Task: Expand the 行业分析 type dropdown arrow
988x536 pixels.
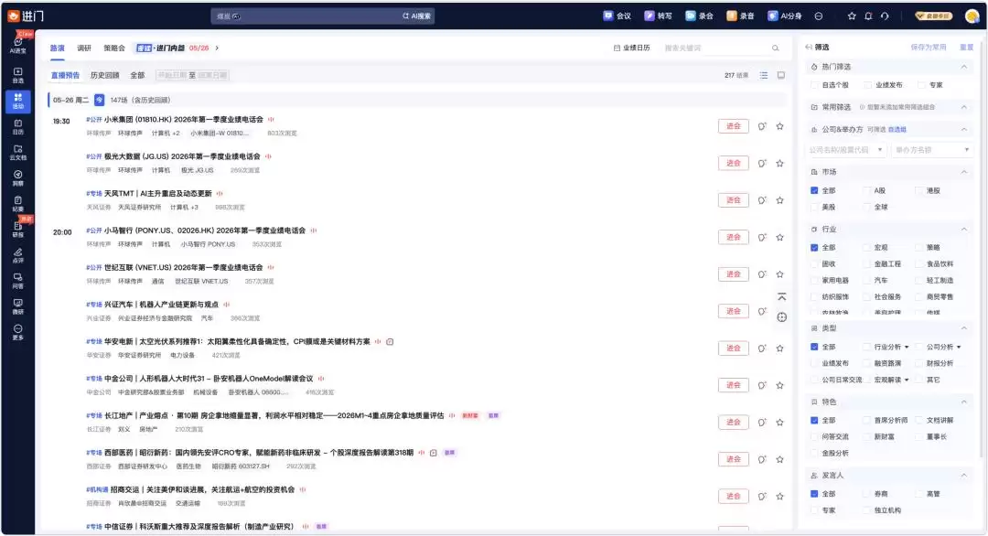Action: tap(907, 347)
